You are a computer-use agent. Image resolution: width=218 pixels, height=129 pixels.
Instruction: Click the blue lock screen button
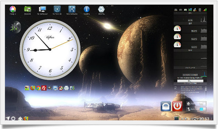166,106
